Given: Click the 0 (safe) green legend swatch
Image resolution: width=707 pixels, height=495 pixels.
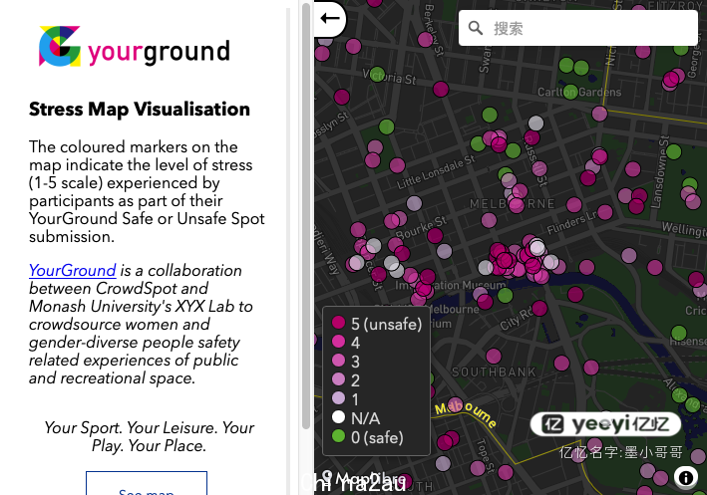Looking at the screenshot, I should pos(339,436).
